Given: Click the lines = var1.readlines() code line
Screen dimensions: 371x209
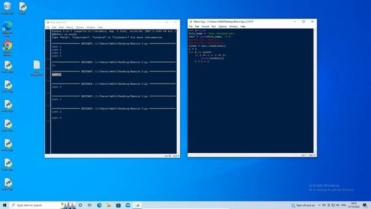Looking at the screenshot, I should (x=208, y=46).
